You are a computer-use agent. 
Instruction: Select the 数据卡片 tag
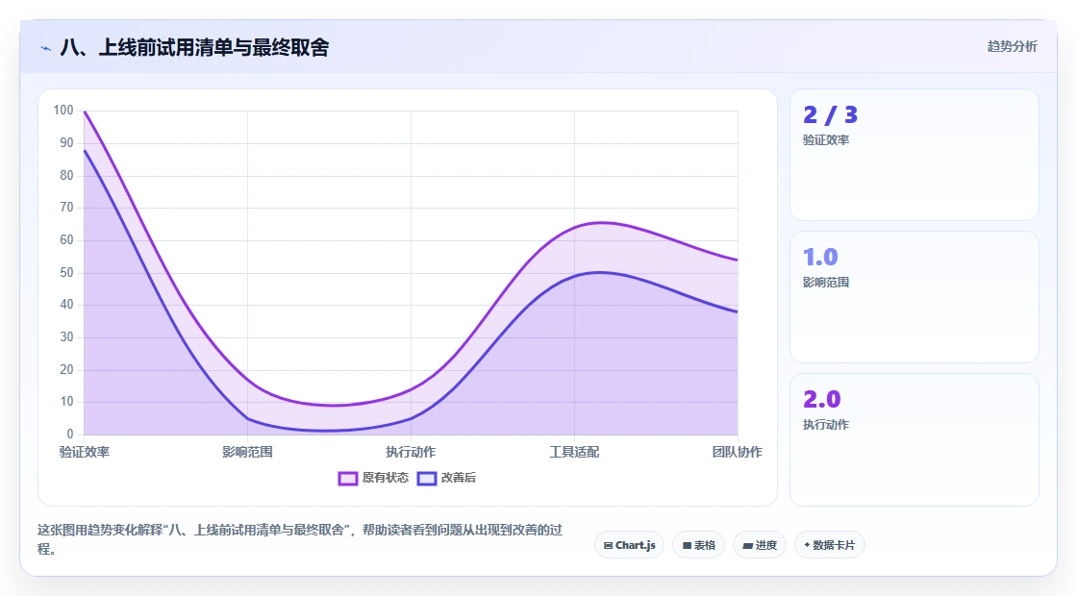click(x=829, y=545)
